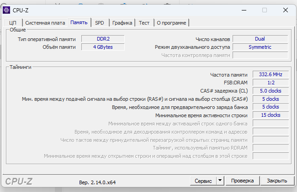Select the Память tab
This screenshot has width=297, height=192.
tap(79, 22)
